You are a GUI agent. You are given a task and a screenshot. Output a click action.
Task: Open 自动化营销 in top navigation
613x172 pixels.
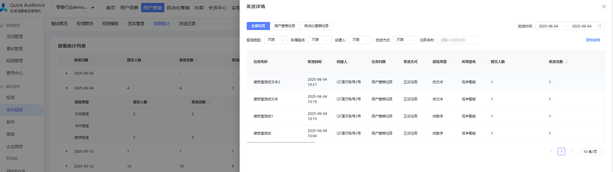[x=178, y=8]
